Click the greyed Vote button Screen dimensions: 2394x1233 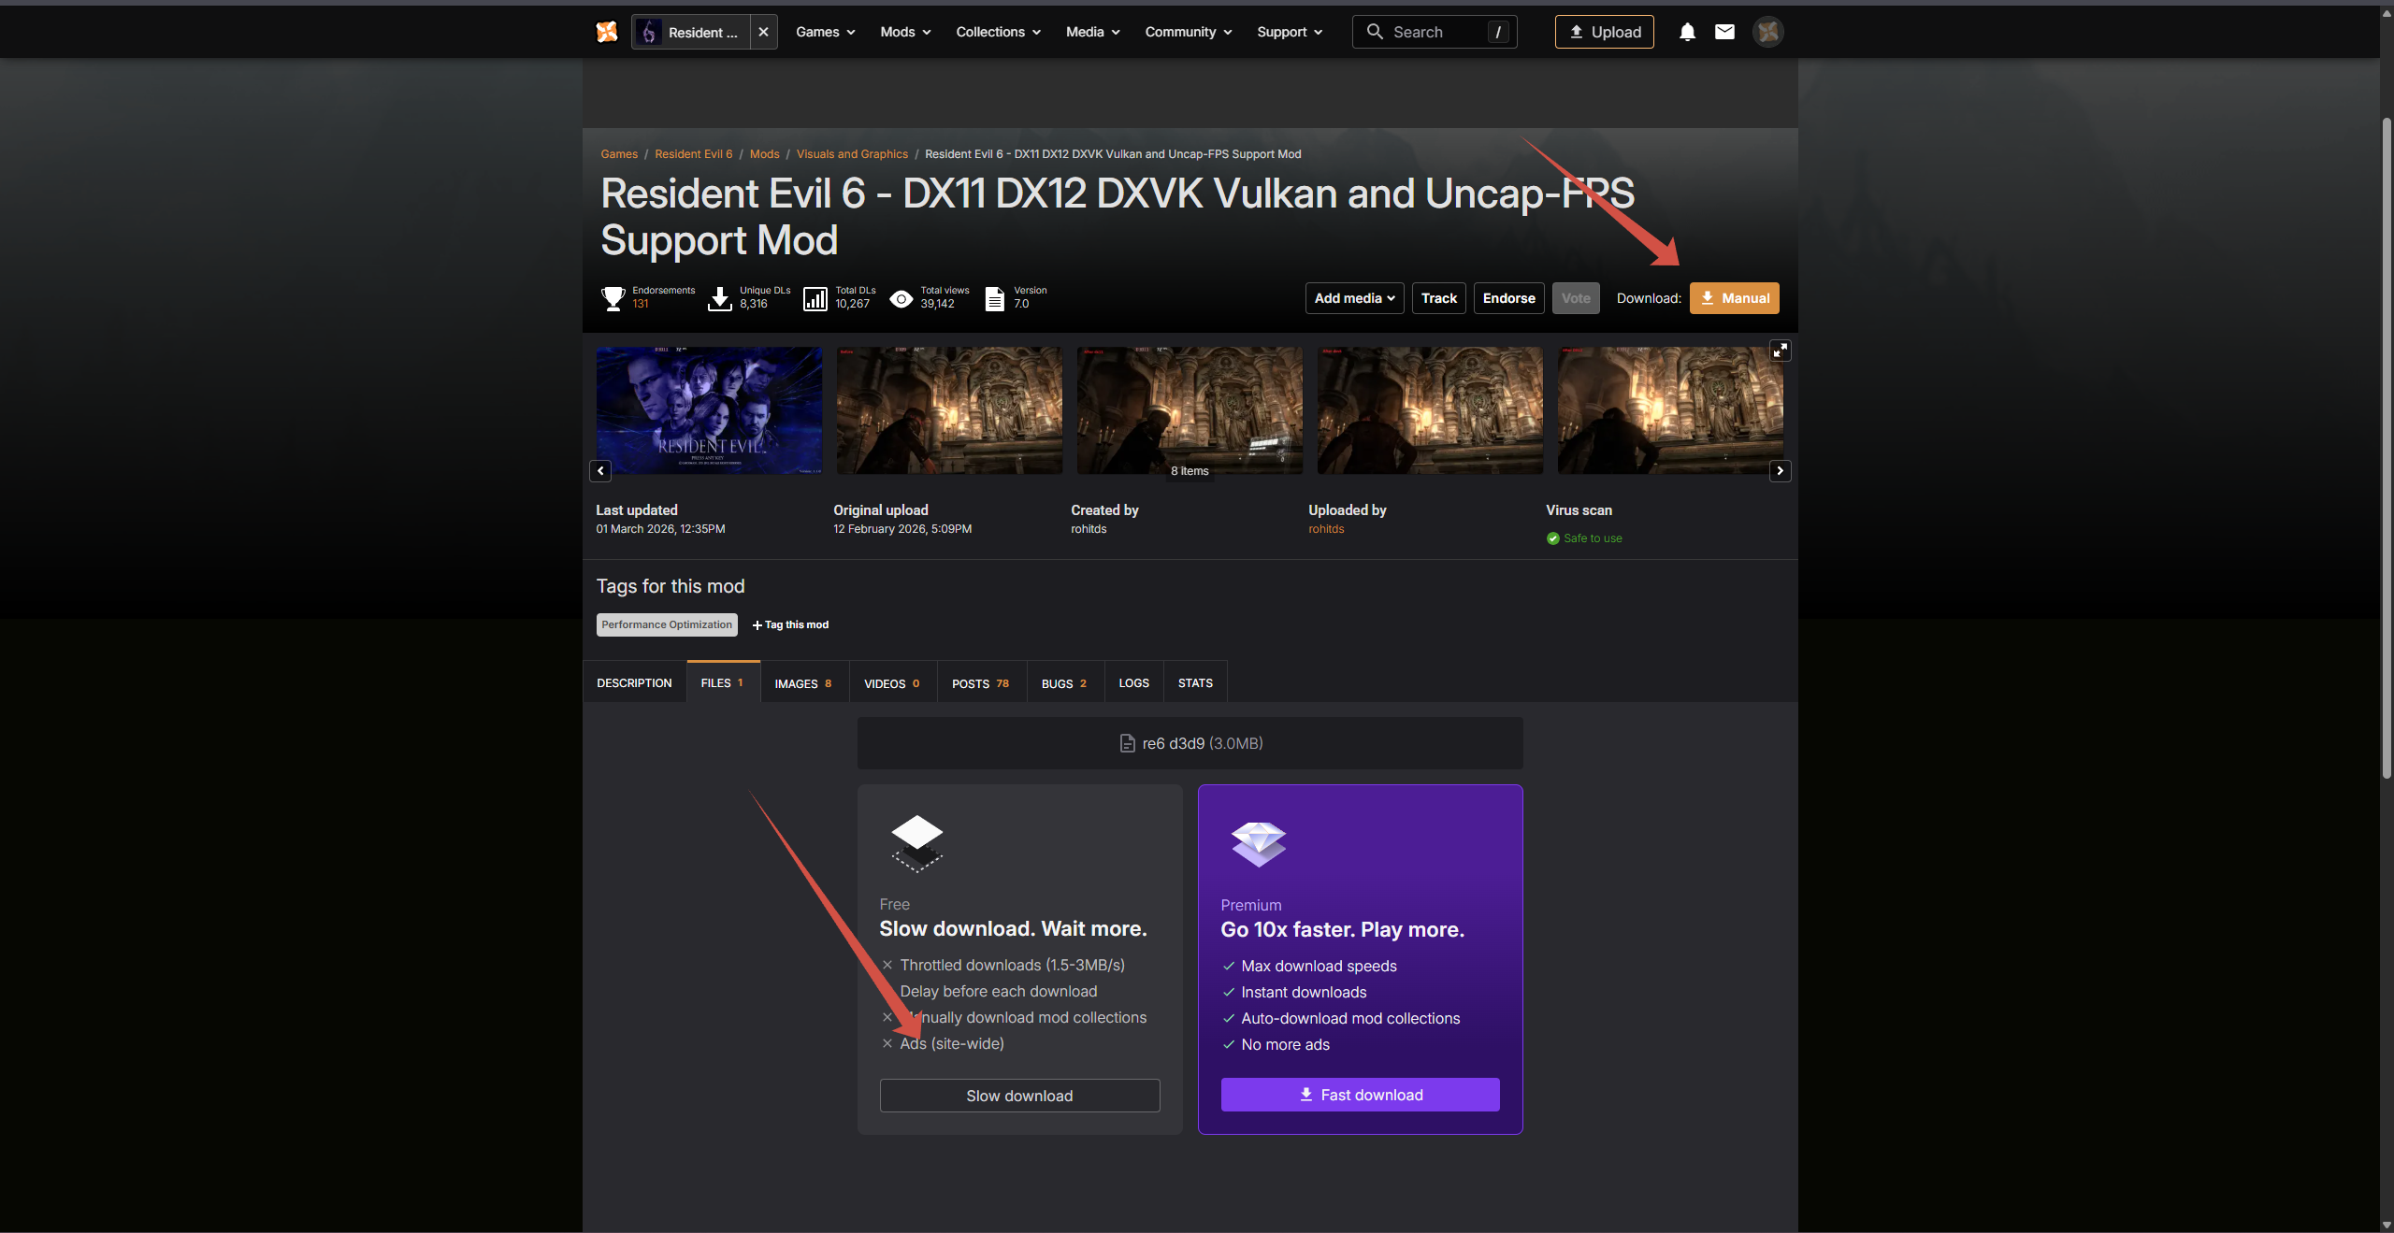click(x=1576, y=298)
